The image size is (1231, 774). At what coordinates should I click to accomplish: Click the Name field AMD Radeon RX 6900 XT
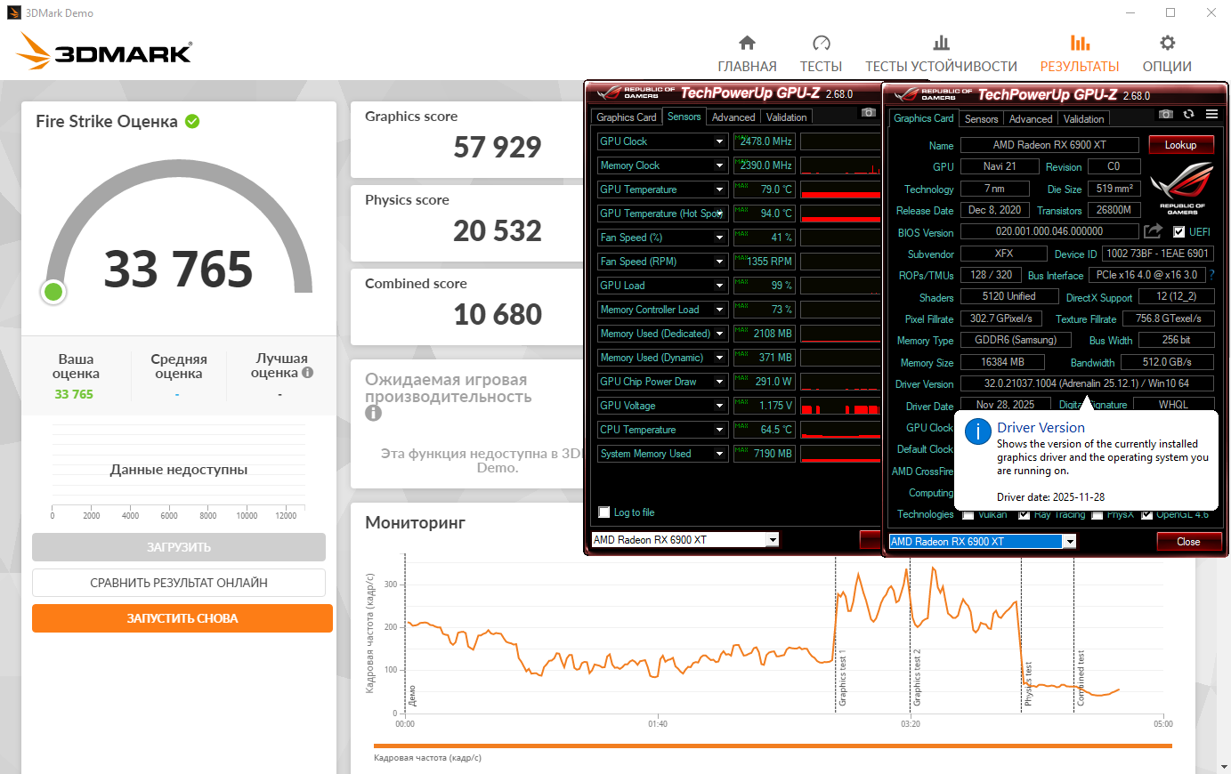[x=1049, y=145]
